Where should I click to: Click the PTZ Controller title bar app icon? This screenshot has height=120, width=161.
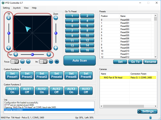tap(3, 3)
